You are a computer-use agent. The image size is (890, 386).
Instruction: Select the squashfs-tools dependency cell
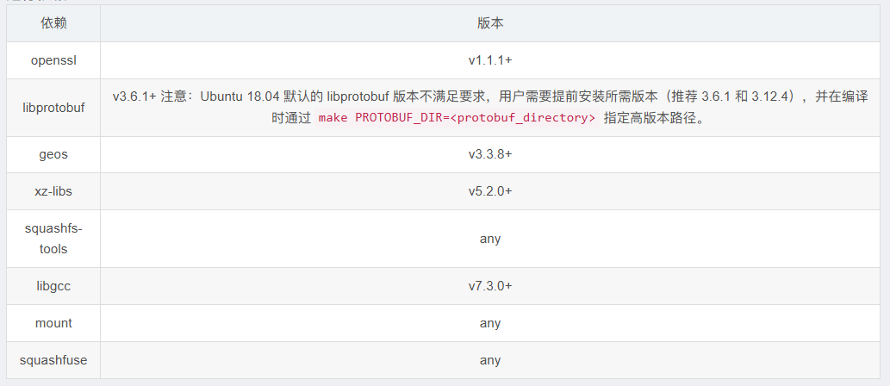click(53, 238)
